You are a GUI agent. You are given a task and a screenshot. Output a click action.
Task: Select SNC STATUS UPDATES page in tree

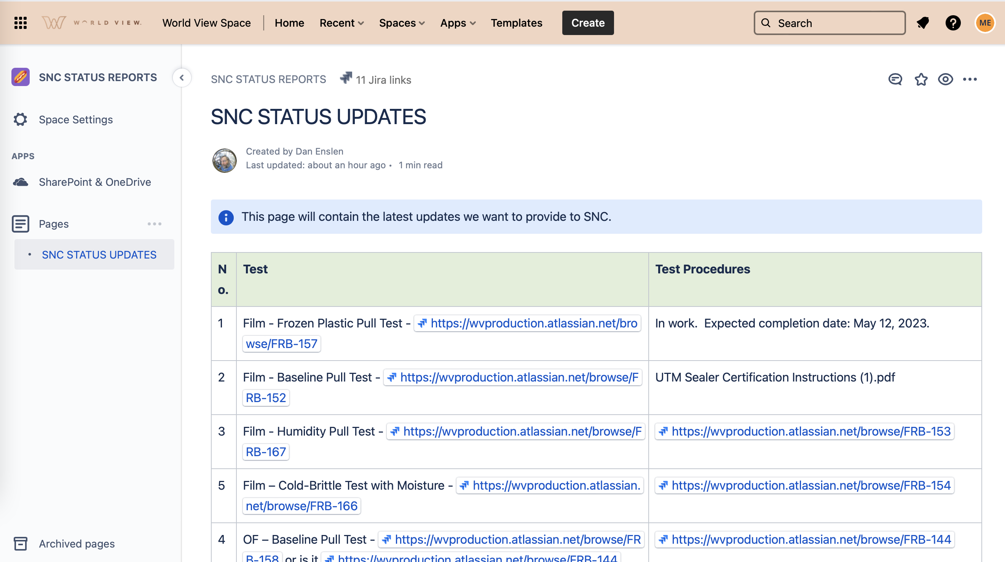[99, 254]
